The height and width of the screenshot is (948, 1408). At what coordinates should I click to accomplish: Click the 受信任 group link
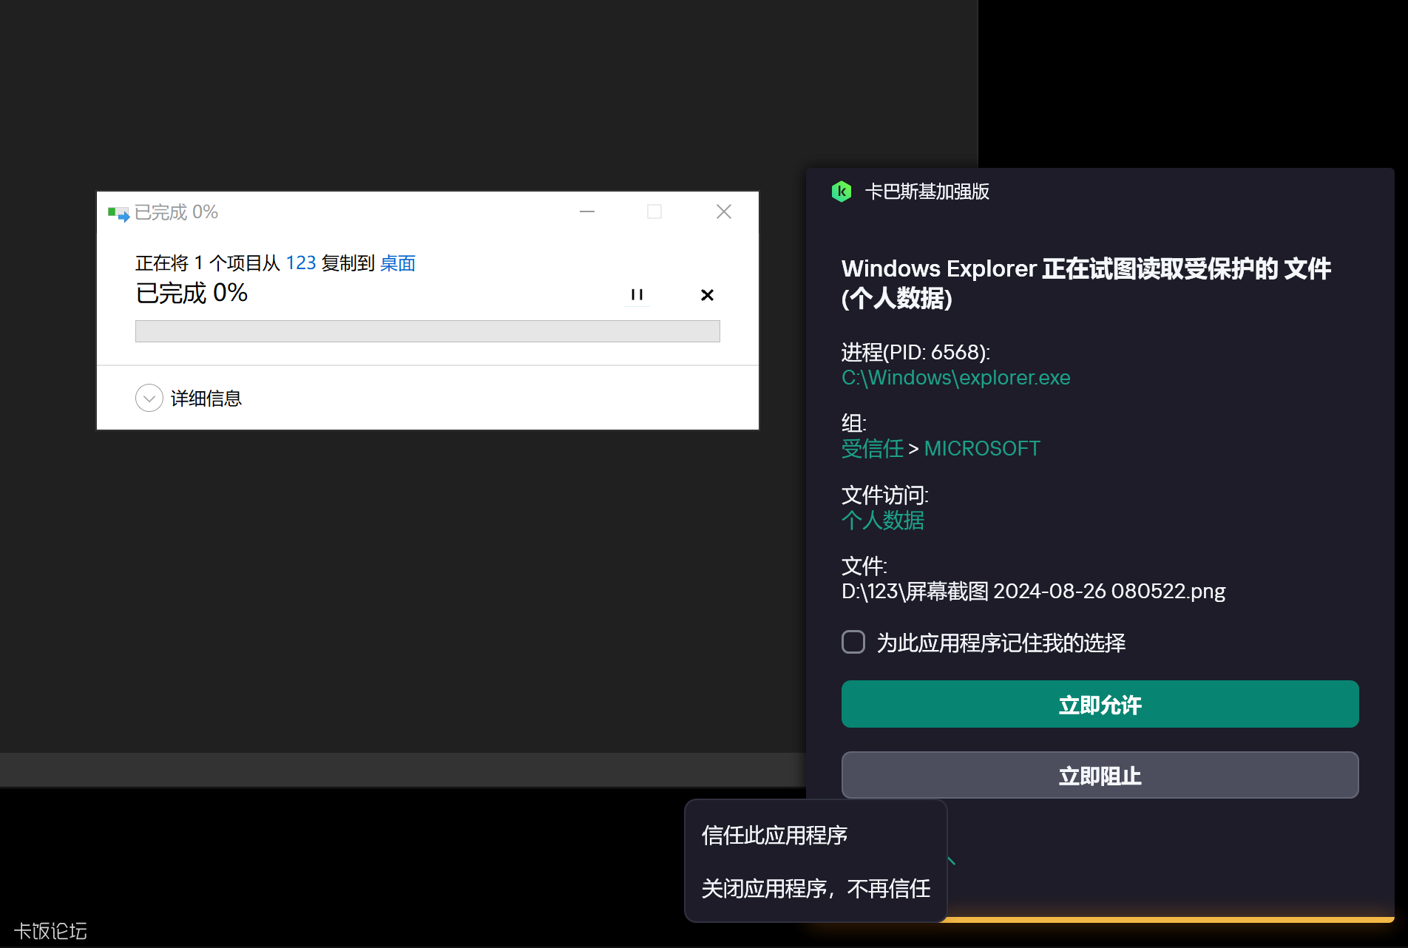(x=873, y=448)
